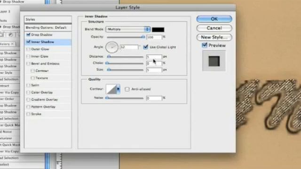Click the Size slider handle

coord(109,69)
